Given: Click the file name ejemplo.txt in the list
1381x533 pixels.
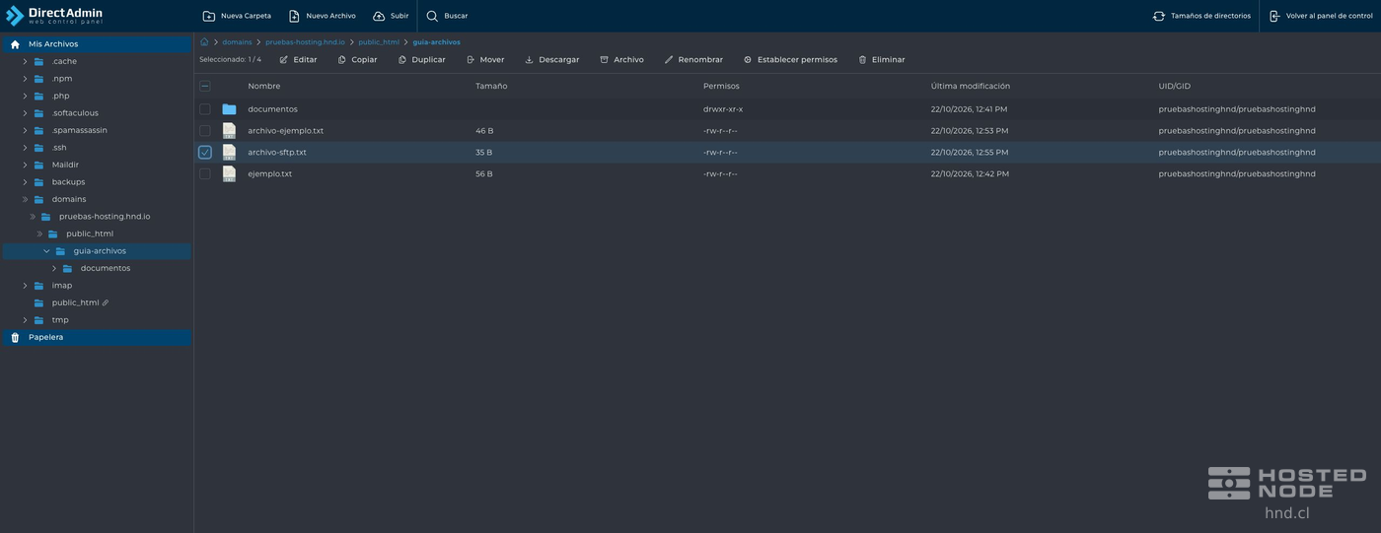Looking at the screenshot, I should pyautogui.click(x=270, y=174).
